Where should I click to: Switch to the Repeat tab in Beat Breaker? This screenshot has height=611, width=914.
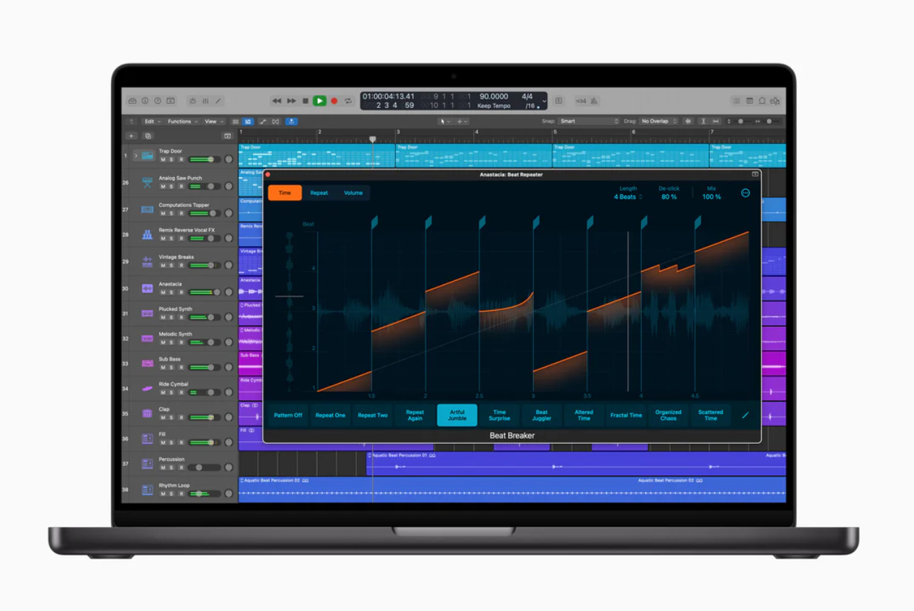pos(318,192)
